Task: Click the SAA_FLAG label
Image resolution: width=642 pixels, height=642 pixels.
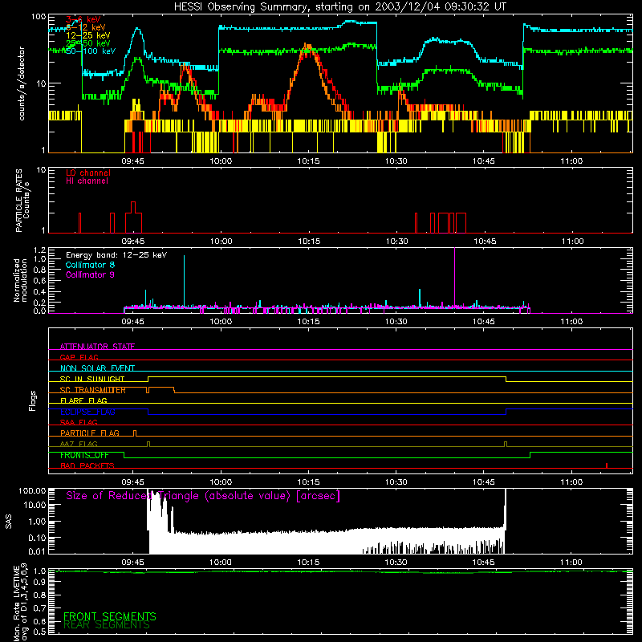Action: tap(79, 422)
